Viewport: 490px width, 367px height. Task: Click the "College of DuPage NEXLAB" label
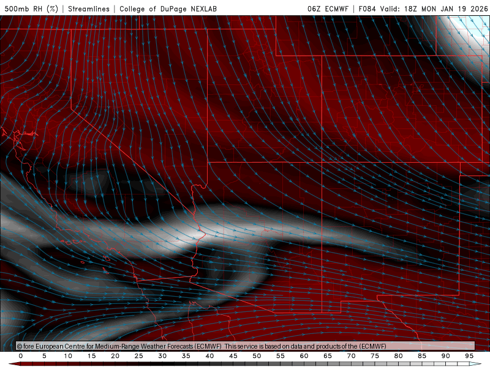pos(168,9)
